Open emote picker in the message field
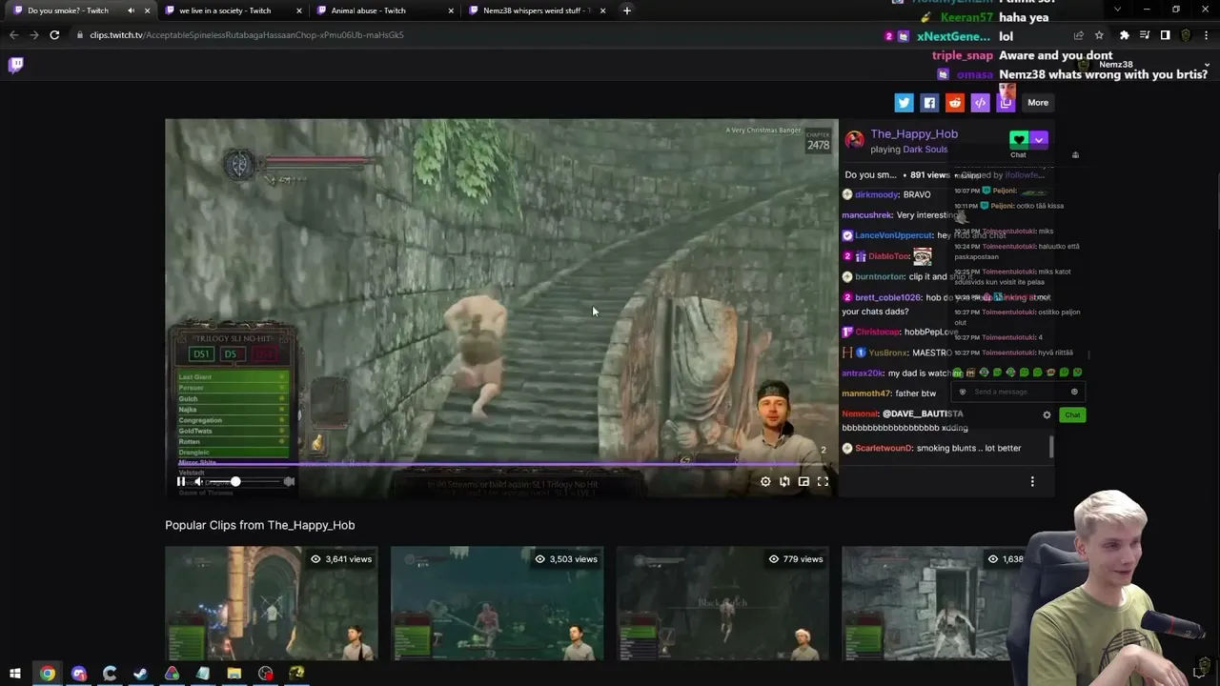 (x=1074, y=392)
